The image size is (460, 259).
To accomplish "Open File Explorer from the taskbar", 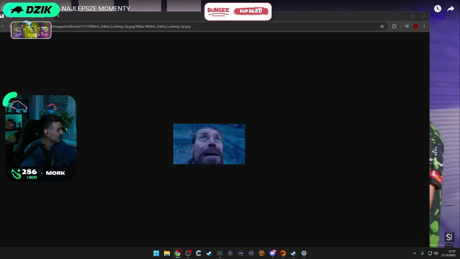I will (167, 253).
